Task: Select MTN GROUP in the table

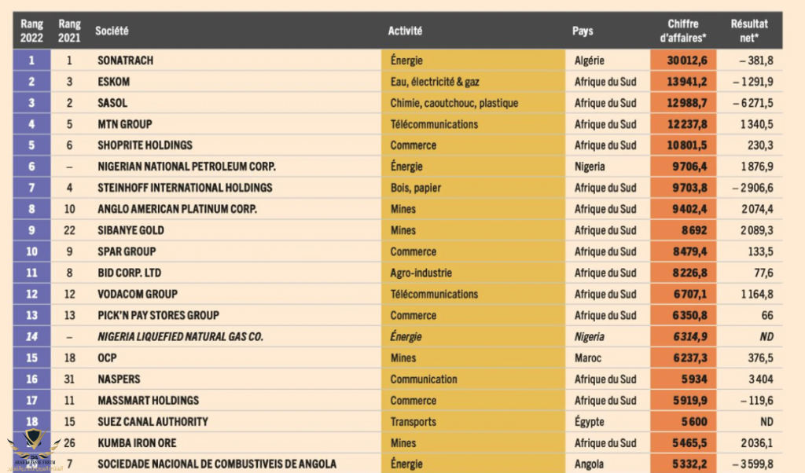Action: [x=125, y=124]
